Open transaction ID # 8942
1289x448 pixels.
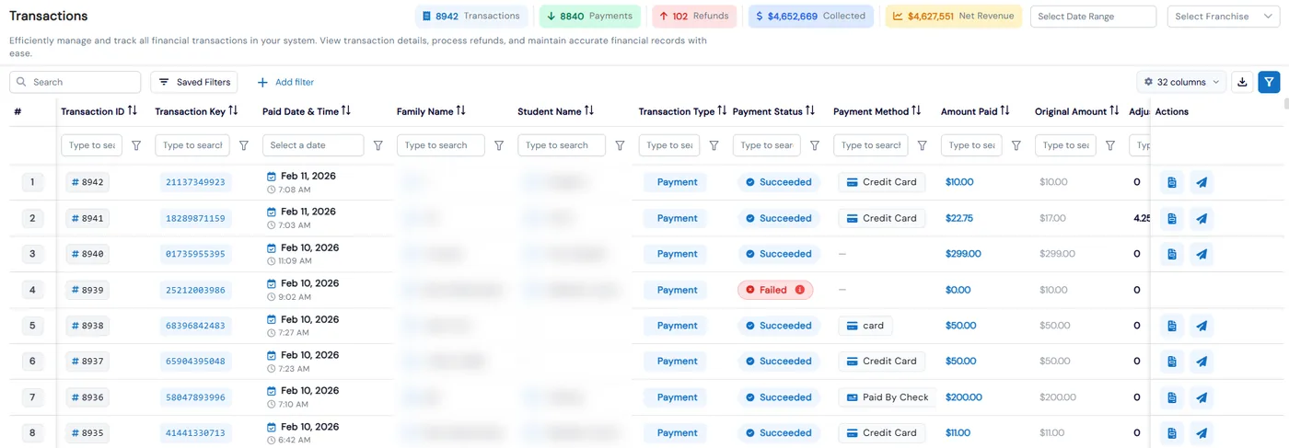[x=87, y=182]
